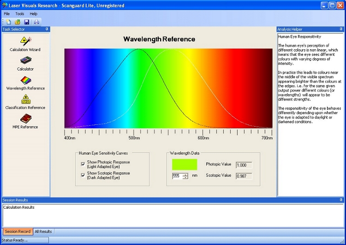Close the Scanguard Lite window

pos(340,6)
